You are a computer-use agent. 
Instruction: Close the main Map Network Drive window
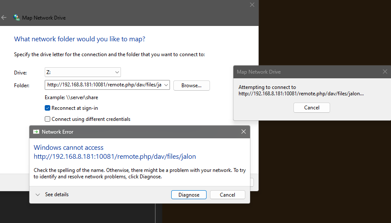tap(252, 5)
